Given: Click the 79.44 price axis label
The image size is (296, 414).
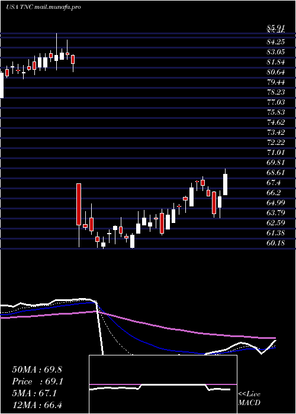Looking at the screenshot, I should click(x=276, y=82).
